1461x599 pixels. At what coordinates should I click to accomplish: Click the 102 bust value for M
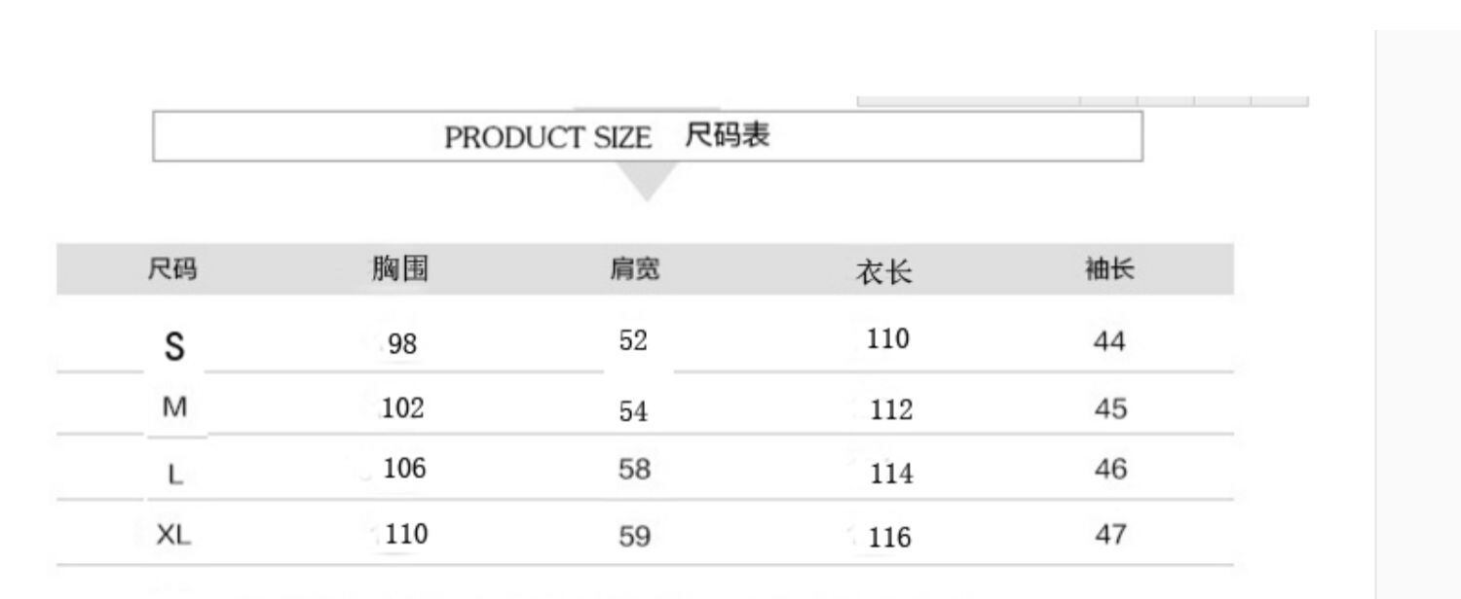click(402, 409)
